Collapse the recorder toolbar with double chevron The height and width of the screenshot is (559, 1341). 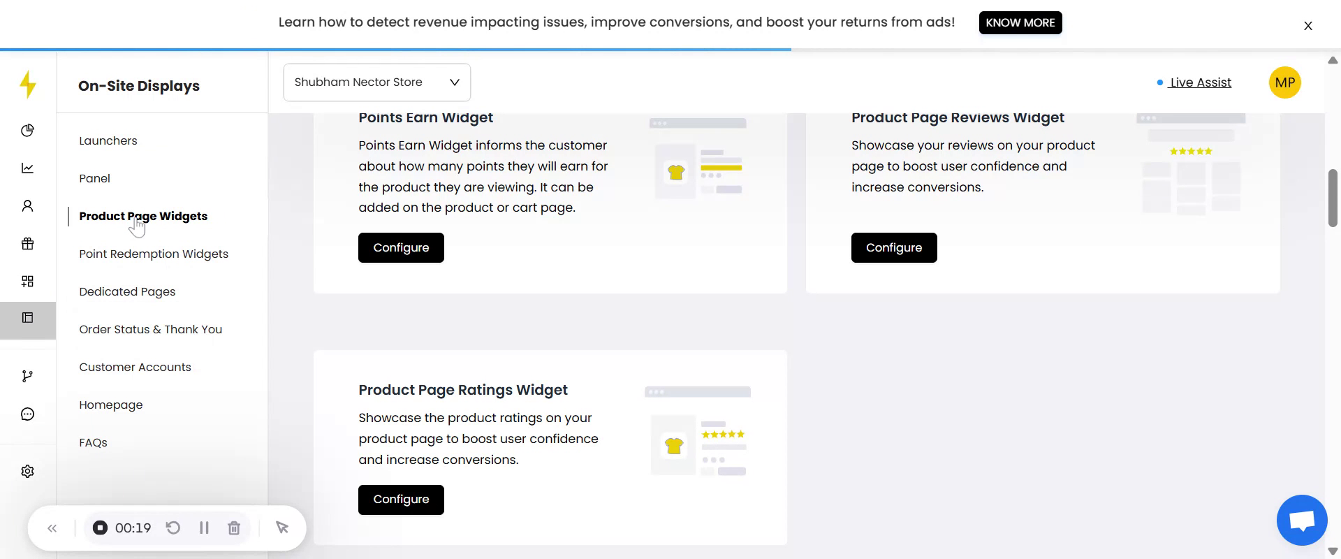point(52,528)
